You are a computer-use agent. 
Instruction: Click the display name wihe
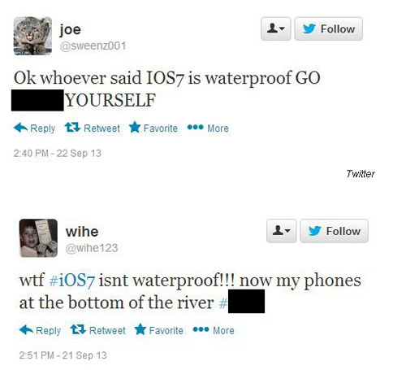coord(82,232)
